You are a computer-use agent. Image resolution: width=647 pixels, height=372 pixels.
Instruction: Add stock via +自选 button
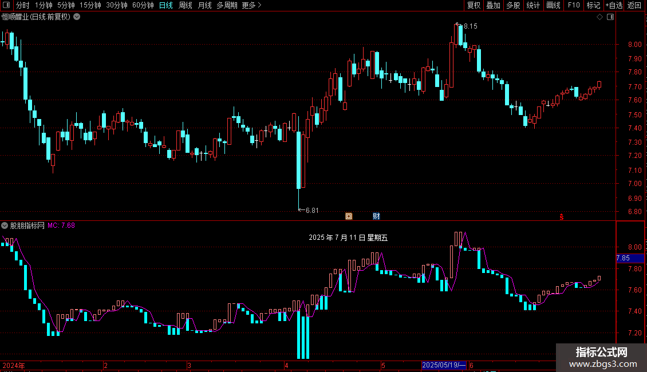tap(614, 5)
